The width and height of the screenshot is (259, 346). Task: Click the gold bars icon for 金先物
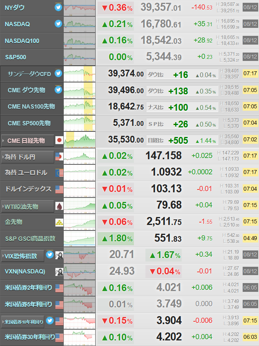coord(59,223)
